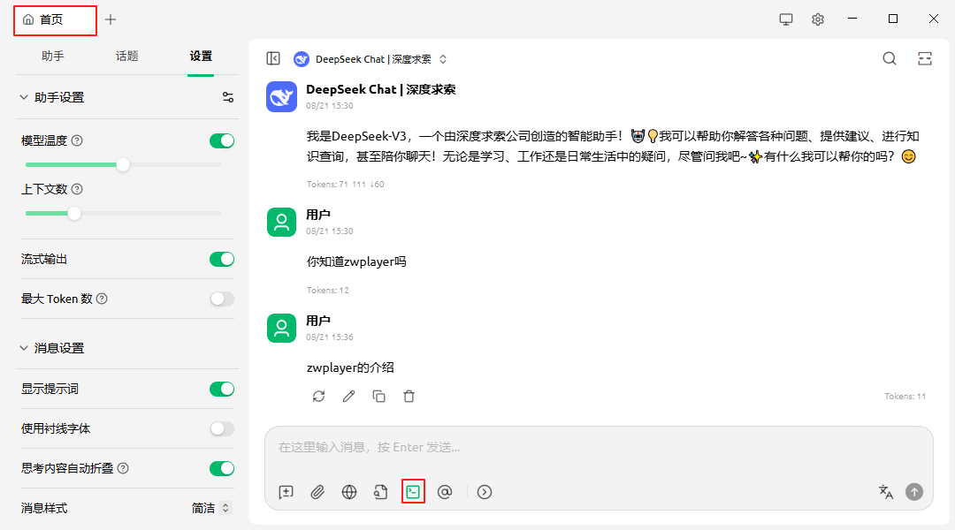Attach a file with paperclip icon
This screenshot has height=530, width=955.
(317, 492)
